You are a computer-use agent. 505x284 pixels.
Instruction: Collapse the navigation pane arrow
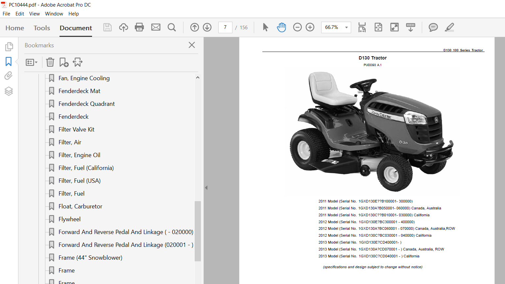206,188
